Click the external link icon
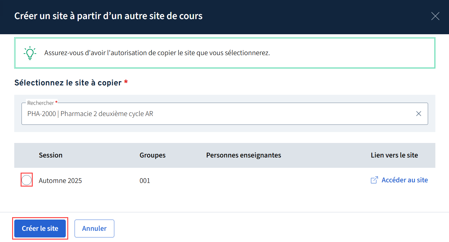Screen dimensions: 449x242 coord(374,180)
